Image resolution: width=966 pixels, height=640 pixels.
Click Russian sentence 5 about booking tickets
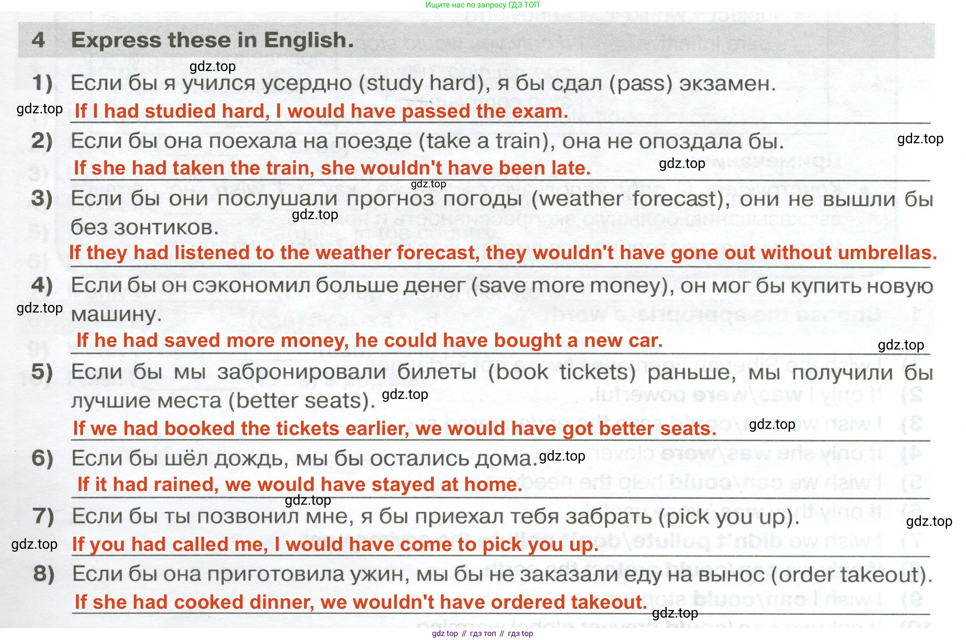502,386
